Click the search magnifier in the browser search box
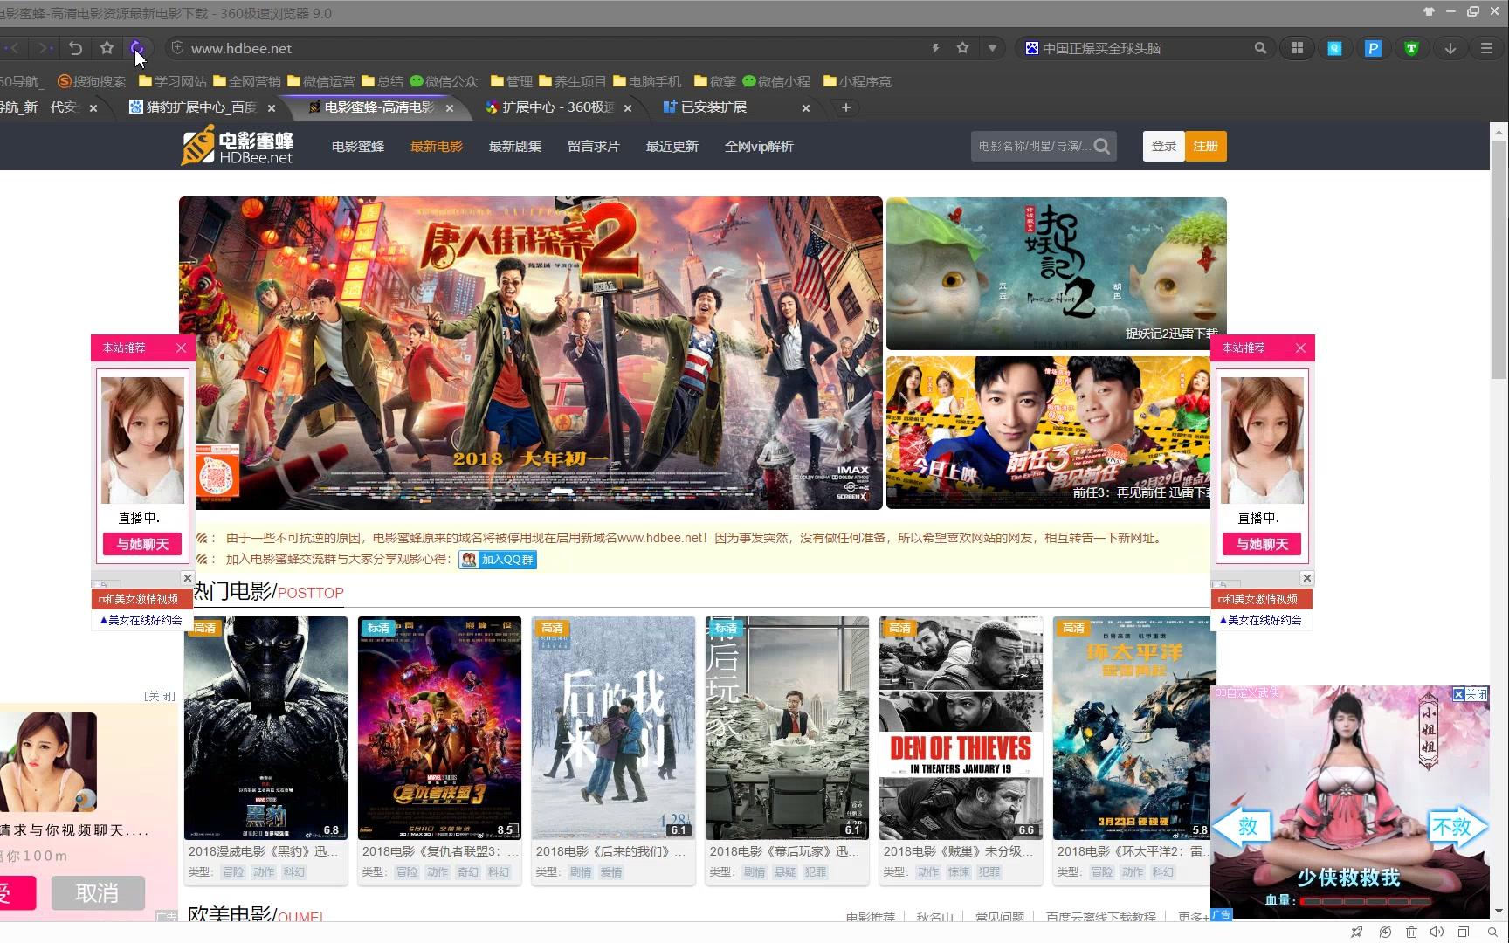This screenshot has width=1509, height=943. [x=1260, y=48]
